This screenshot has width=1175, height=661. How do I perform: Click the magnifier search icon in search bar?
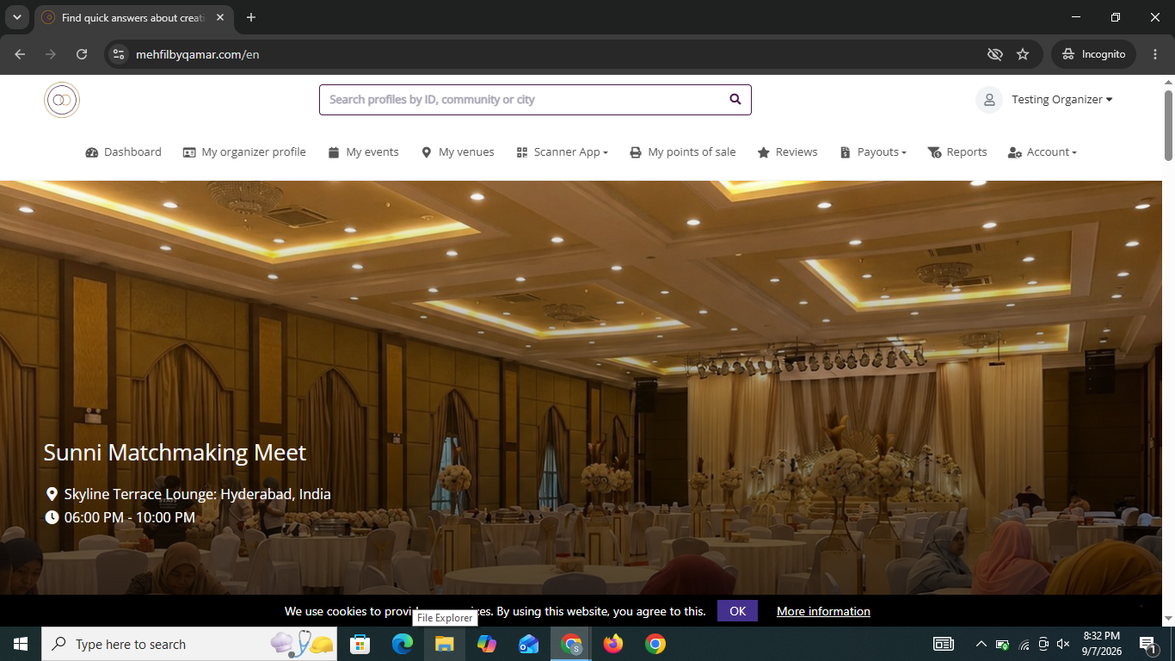click(735, 99)
